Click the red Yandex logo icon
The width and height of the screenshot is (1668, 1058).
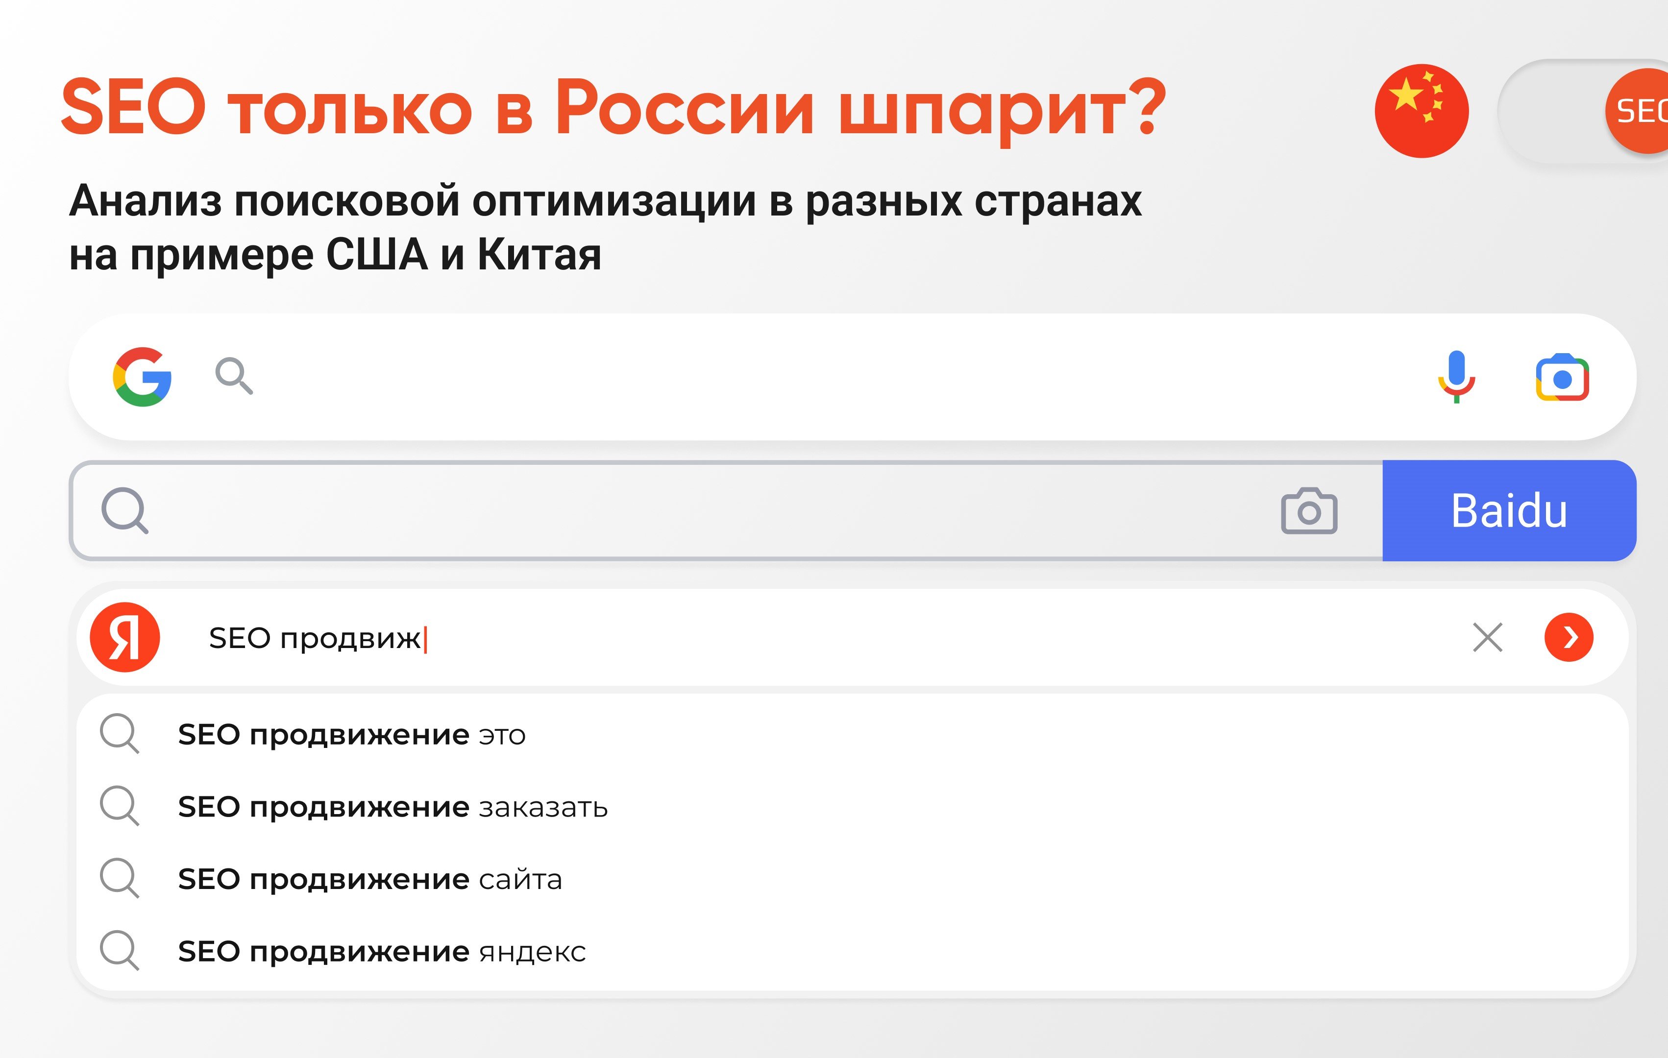(x=125, y=637)
